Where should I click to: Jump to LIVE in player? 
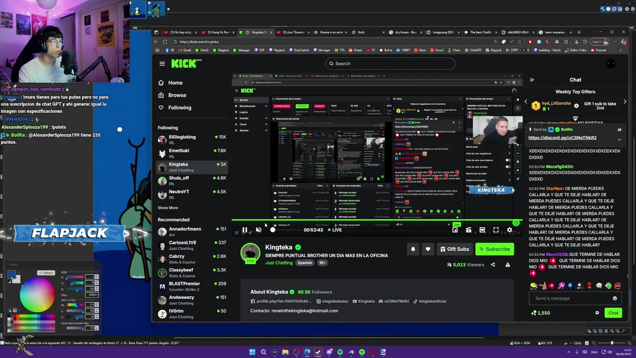(334, 230)
